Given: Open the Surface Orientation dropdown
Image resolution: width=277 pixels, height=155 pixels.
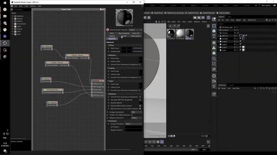Looking at the screenshot, I should click(x=134, y=124).
